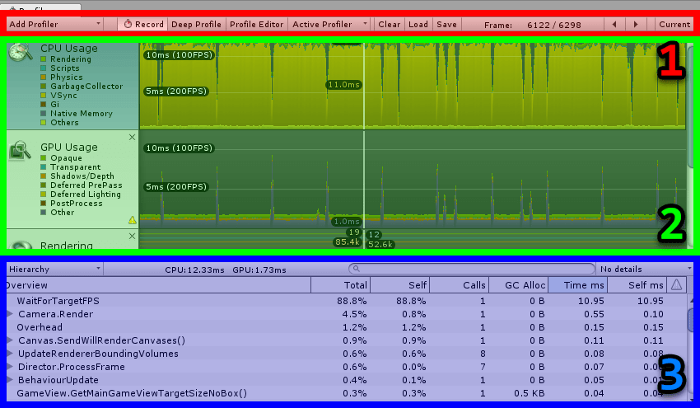Toggle Rendering category in CPU Usage
The height and width of the screenshot is (408, 700).
pyautogui.click(x=44, y=59)
